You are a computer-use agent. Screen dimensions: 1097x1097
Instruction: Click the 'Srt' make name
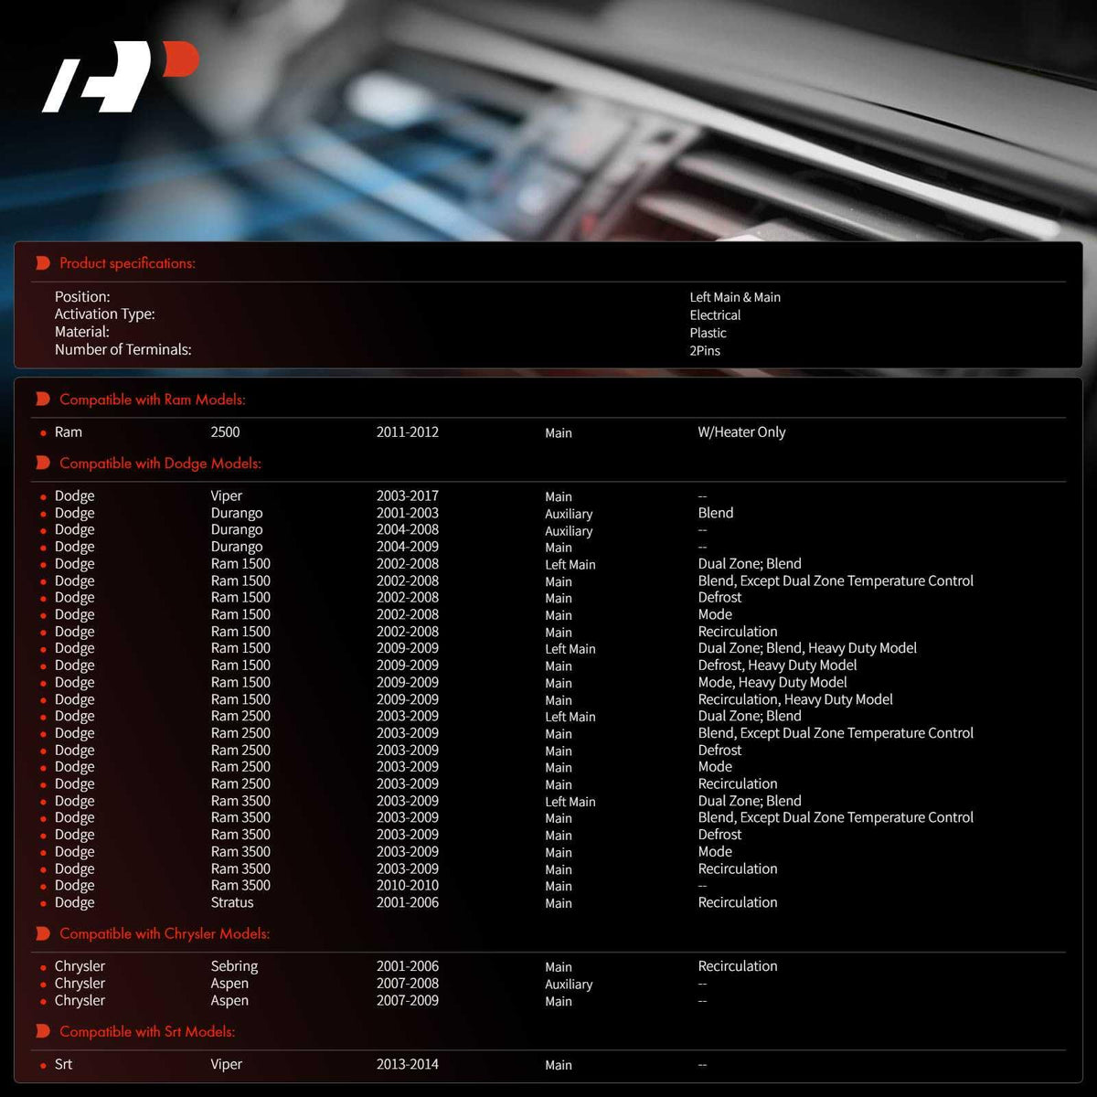[x=63, y=1064]
